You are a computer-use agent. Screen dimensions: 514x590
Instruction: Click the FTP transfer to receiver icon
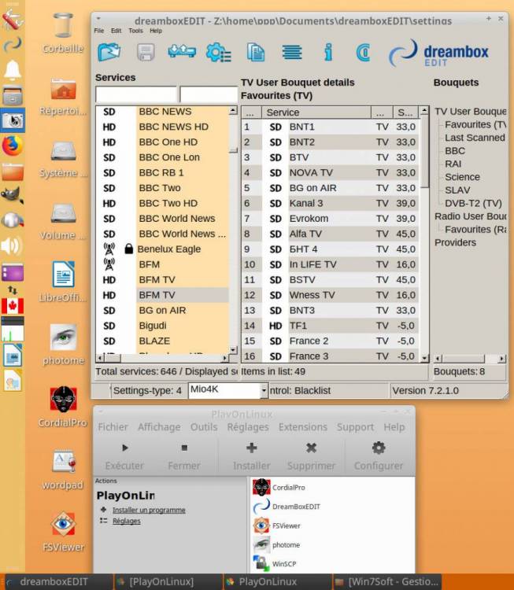click(182, 51)
